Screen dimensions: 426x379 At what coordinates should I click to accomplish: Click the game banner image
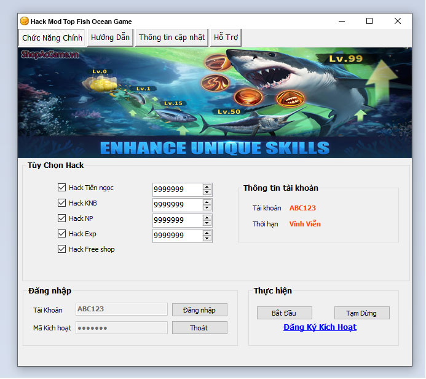pos(215,103)
